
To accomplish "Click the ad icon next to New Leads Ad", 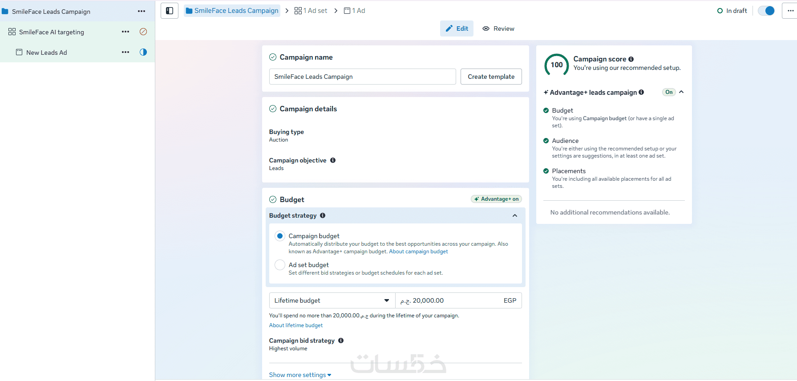I will [19, 52].
